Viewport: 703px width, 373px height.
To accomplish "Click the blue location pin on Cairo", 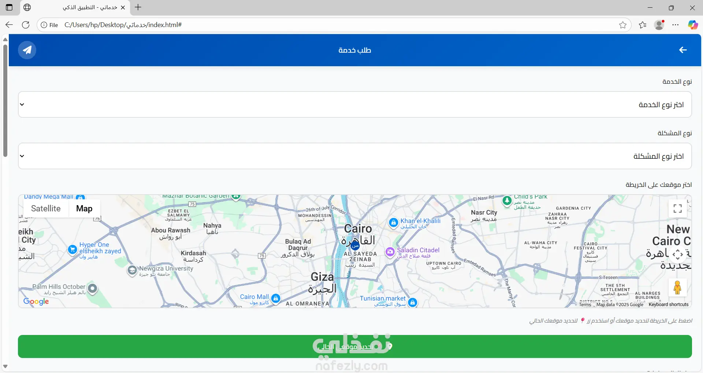I will click(x=355, y=246).
